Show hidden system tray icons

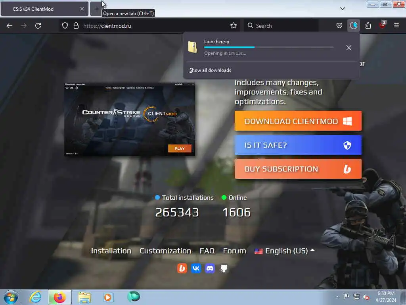[337, 297]
